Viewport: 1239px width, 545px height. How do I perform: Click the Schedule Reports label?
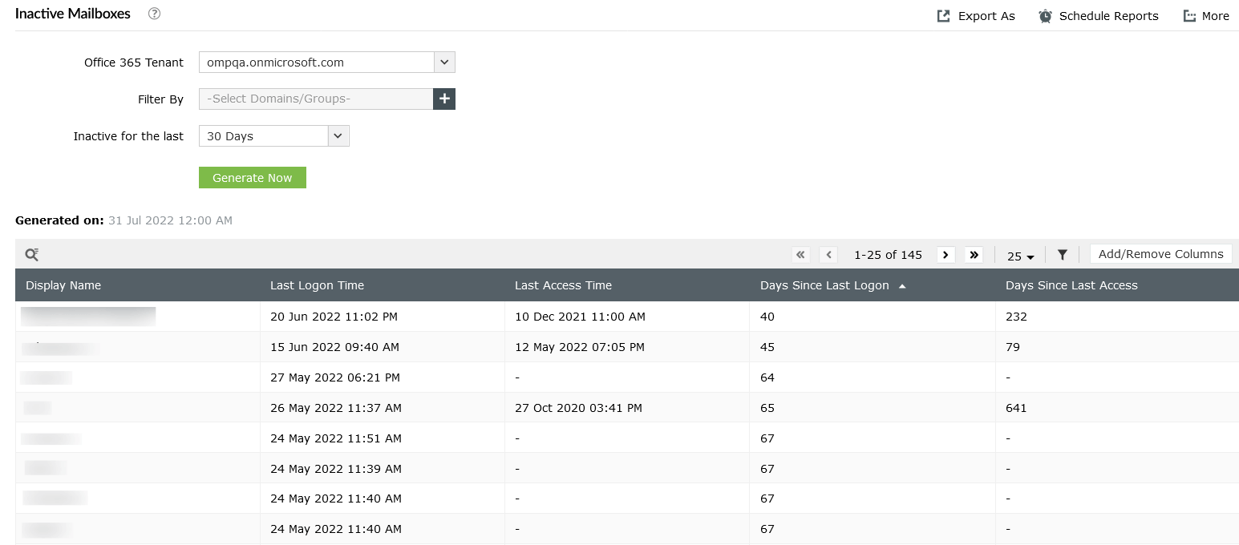point(1108,16)
